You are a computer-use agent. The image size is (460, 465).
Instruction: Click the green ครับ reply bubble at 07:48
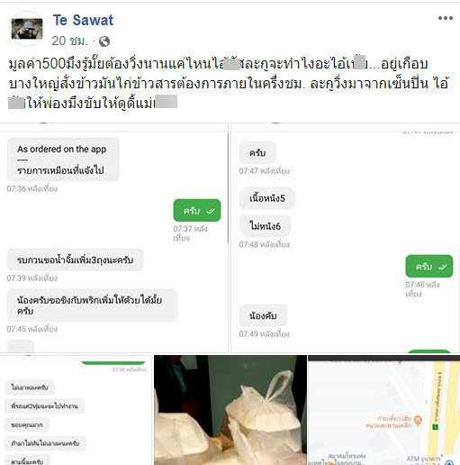(429, 267)
